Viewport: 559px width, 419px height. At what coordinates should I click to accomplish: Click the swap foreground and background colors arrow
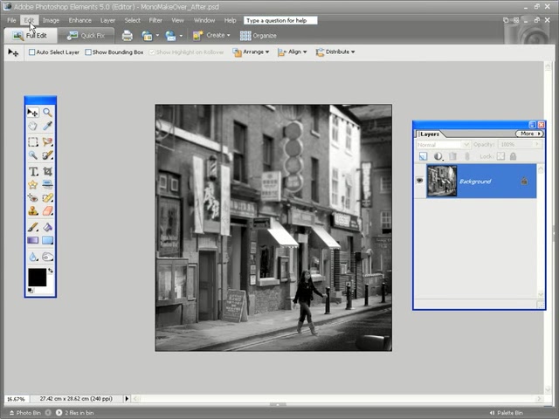(x=51, y=271)
